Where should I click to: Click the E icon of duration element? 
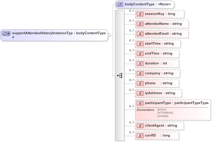click(x=140, y=63)
